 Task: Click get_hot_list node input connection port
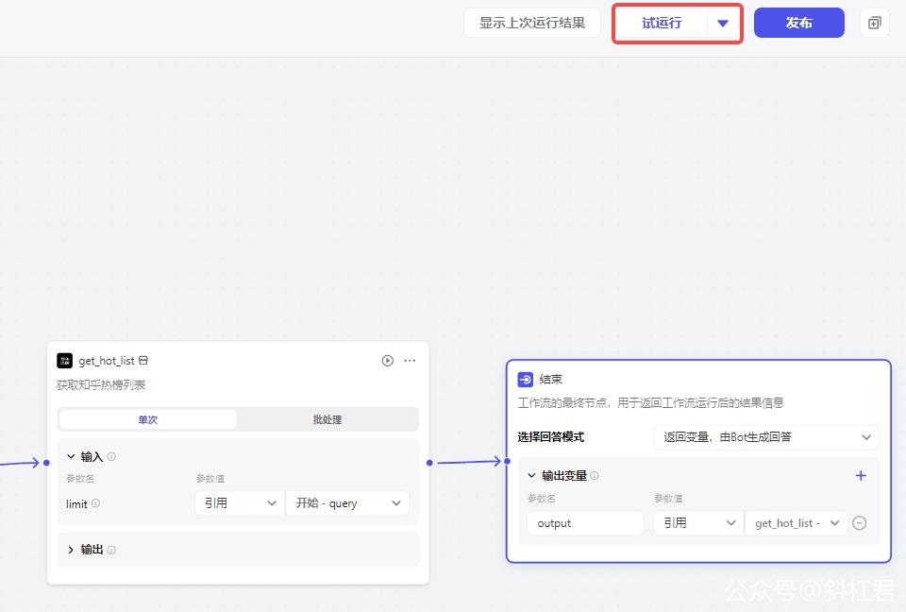[47, 463]
